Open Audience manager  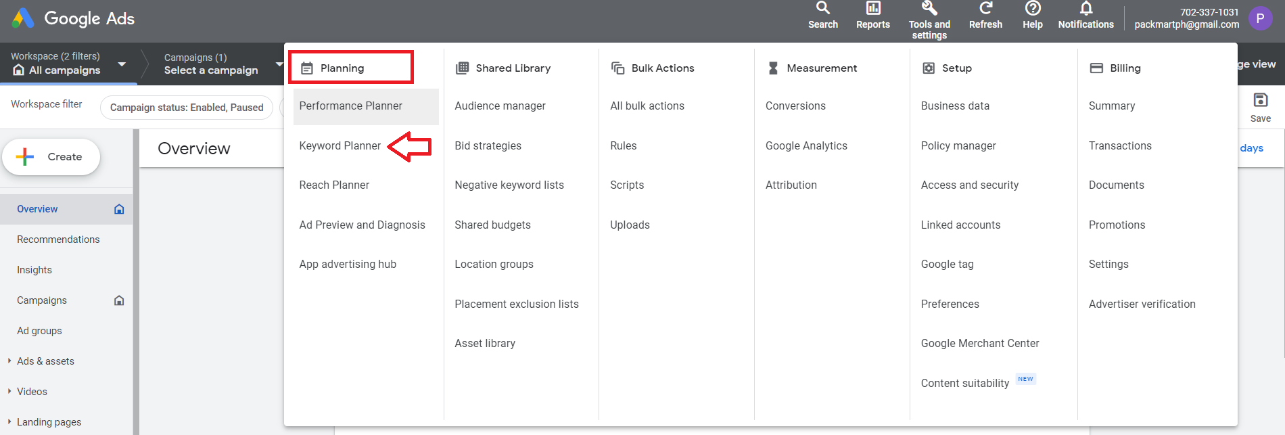point(500,106)
